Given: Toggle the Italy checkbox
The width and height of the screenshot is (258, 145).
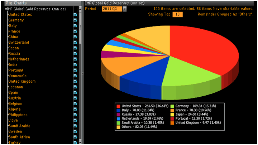Looking at the screenshot, I should click(x=75, y=26).
